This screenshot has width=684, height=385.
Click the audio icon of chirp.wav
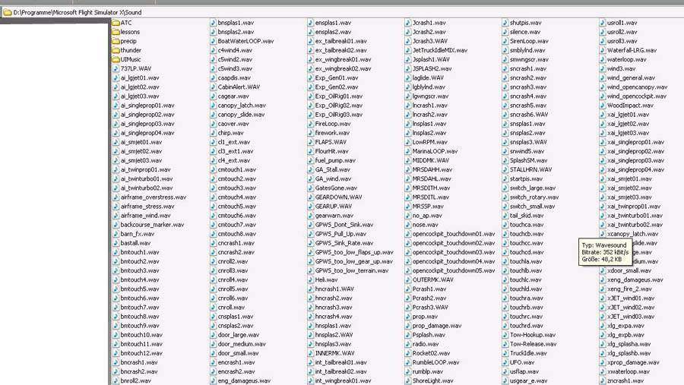(213, 133)
